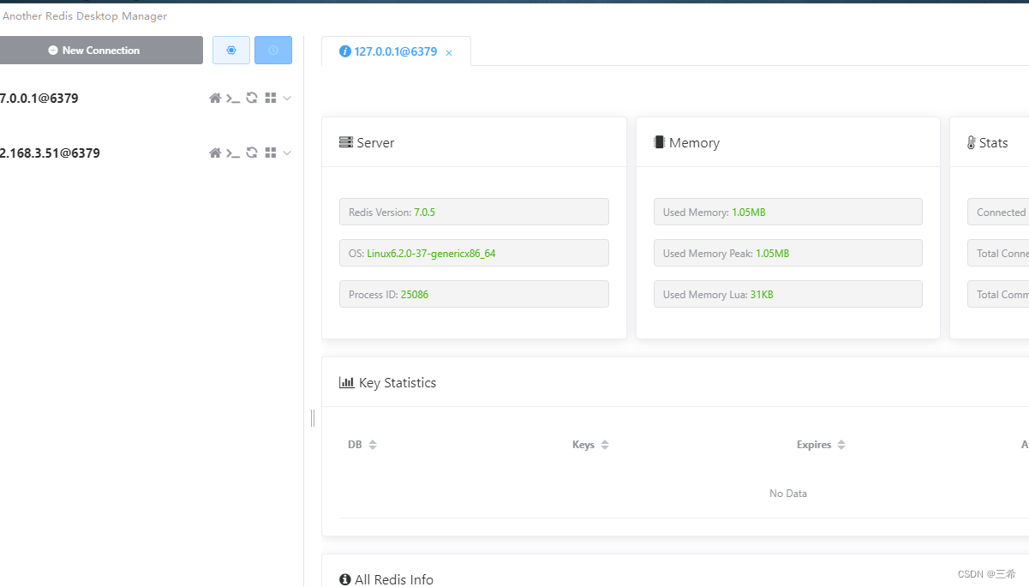Select the 2.168.3.51@6379 connection entry
This screenshot has width=1029, height=587.
tap(50, 153)
